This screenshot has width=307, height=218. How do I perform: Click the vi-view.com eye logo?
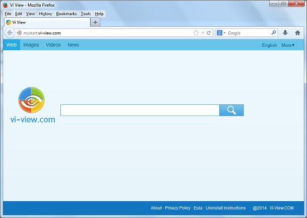[x=31, y=100]
